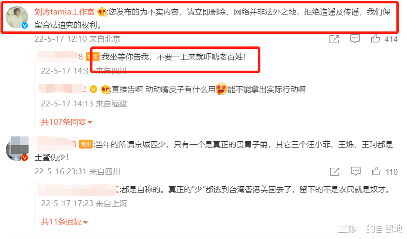
Task: Forward the 京城四少 comment via share icon
Action: coord(334,172)
